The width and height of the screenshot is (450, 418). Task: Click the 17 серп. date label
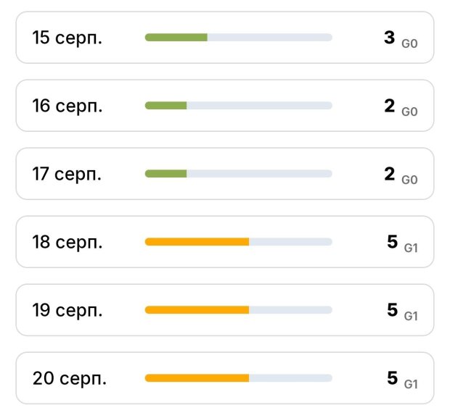pos(67,174)
